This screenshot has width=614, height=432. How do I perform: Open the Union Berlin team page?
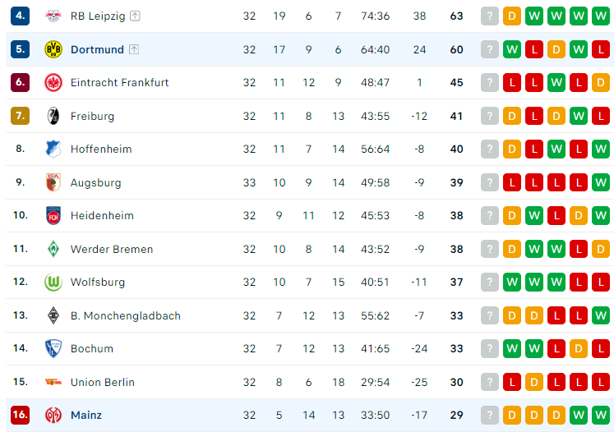(103, 382)
